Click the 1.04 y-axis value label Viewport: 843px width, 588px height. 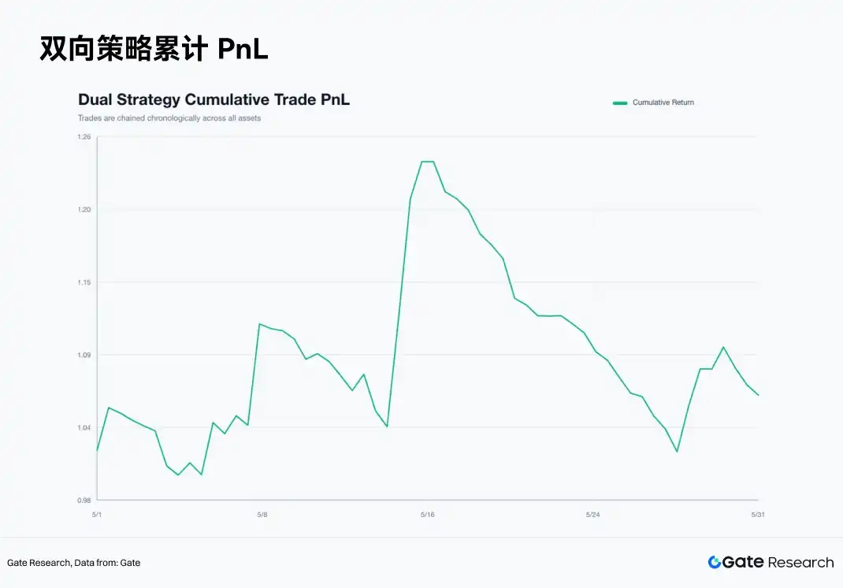84,428
